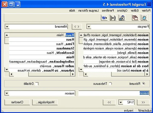The width and height of the screenshot is (153, 113).
Task: Click down arrow of German list scrollbar
Action: 7,70
